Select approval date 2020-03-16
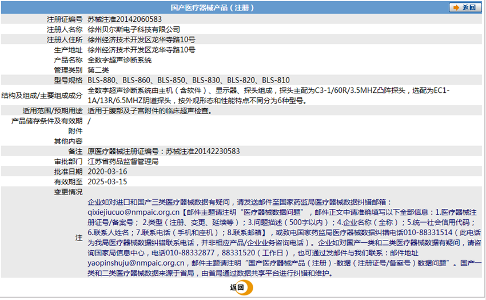 [x=107, y=172]
